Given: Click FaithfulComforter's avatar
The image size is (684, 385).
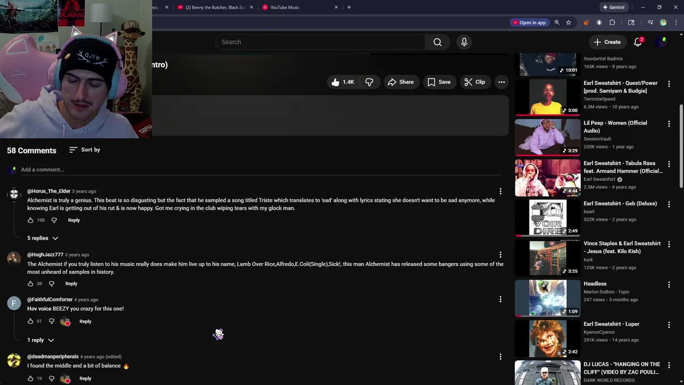Looking at the screenshot, I should click(14, 303).
